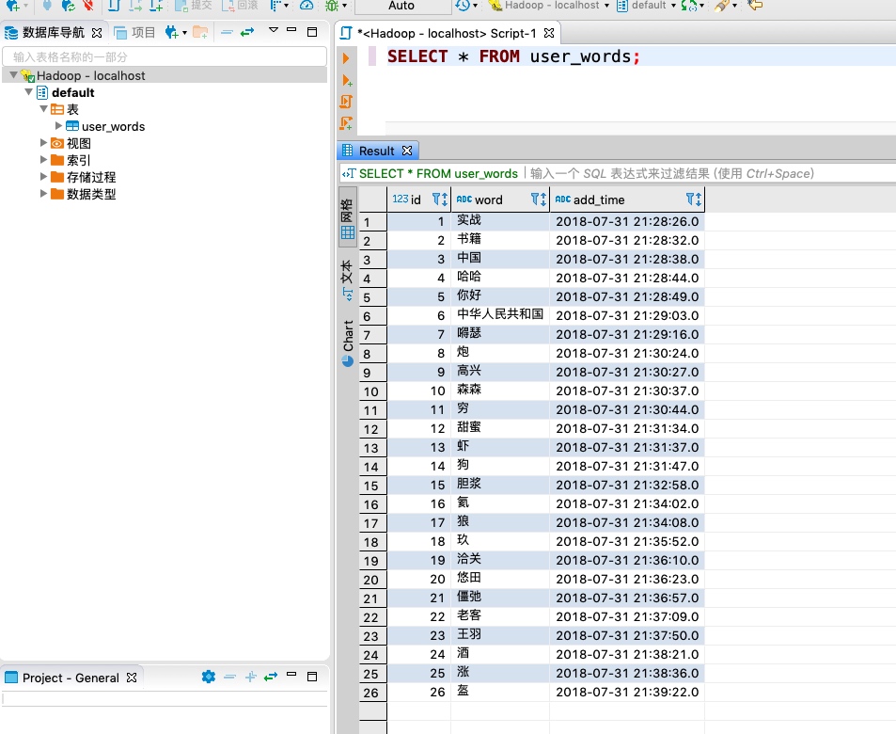The height and width of the screenshot is (734, 896).
Task: Open the green bug debug dropdown arrow
Action: (x=344, y=6)
